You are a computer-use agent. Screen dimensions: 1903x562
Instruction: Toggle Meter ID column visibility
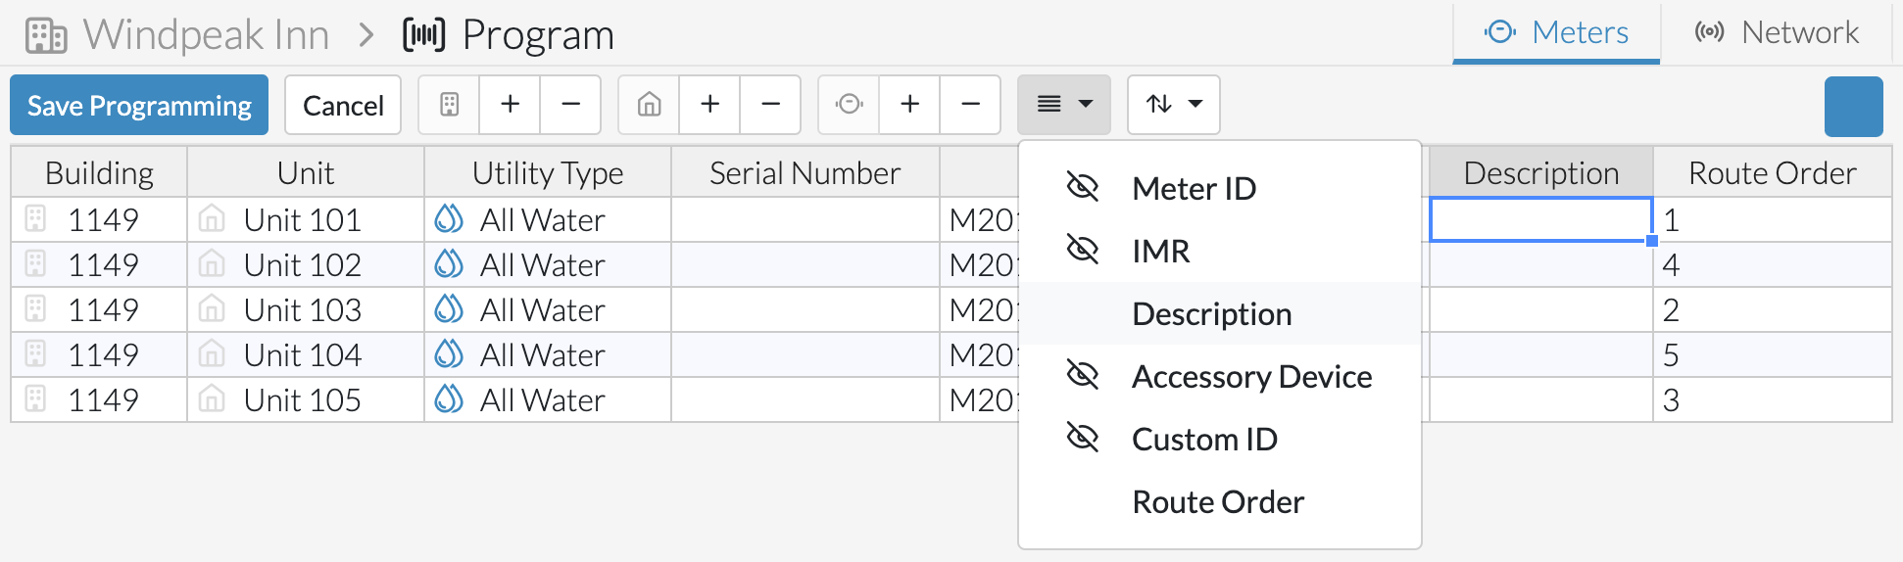click(x=1220, y=188)
